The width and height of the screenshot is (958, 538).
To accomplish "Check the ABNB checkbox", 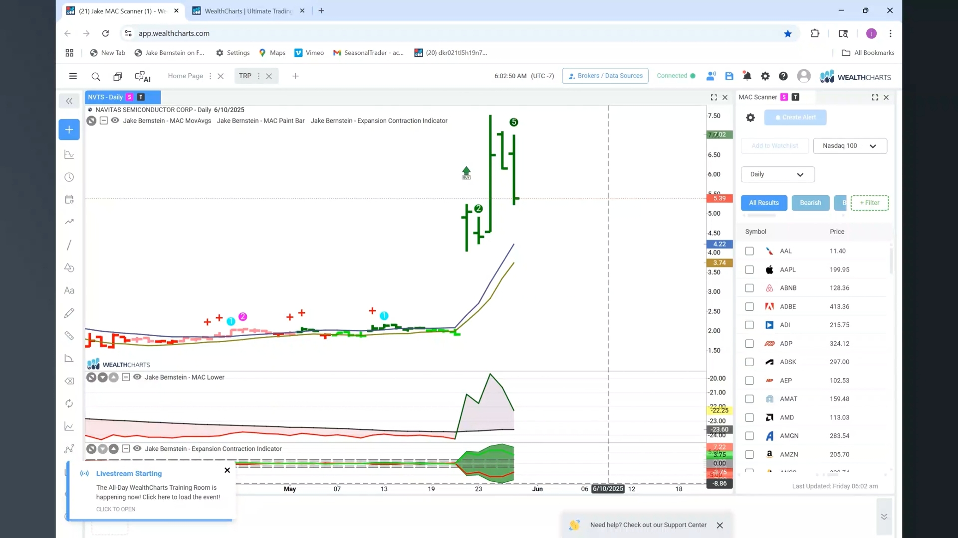I will [749, 288].
